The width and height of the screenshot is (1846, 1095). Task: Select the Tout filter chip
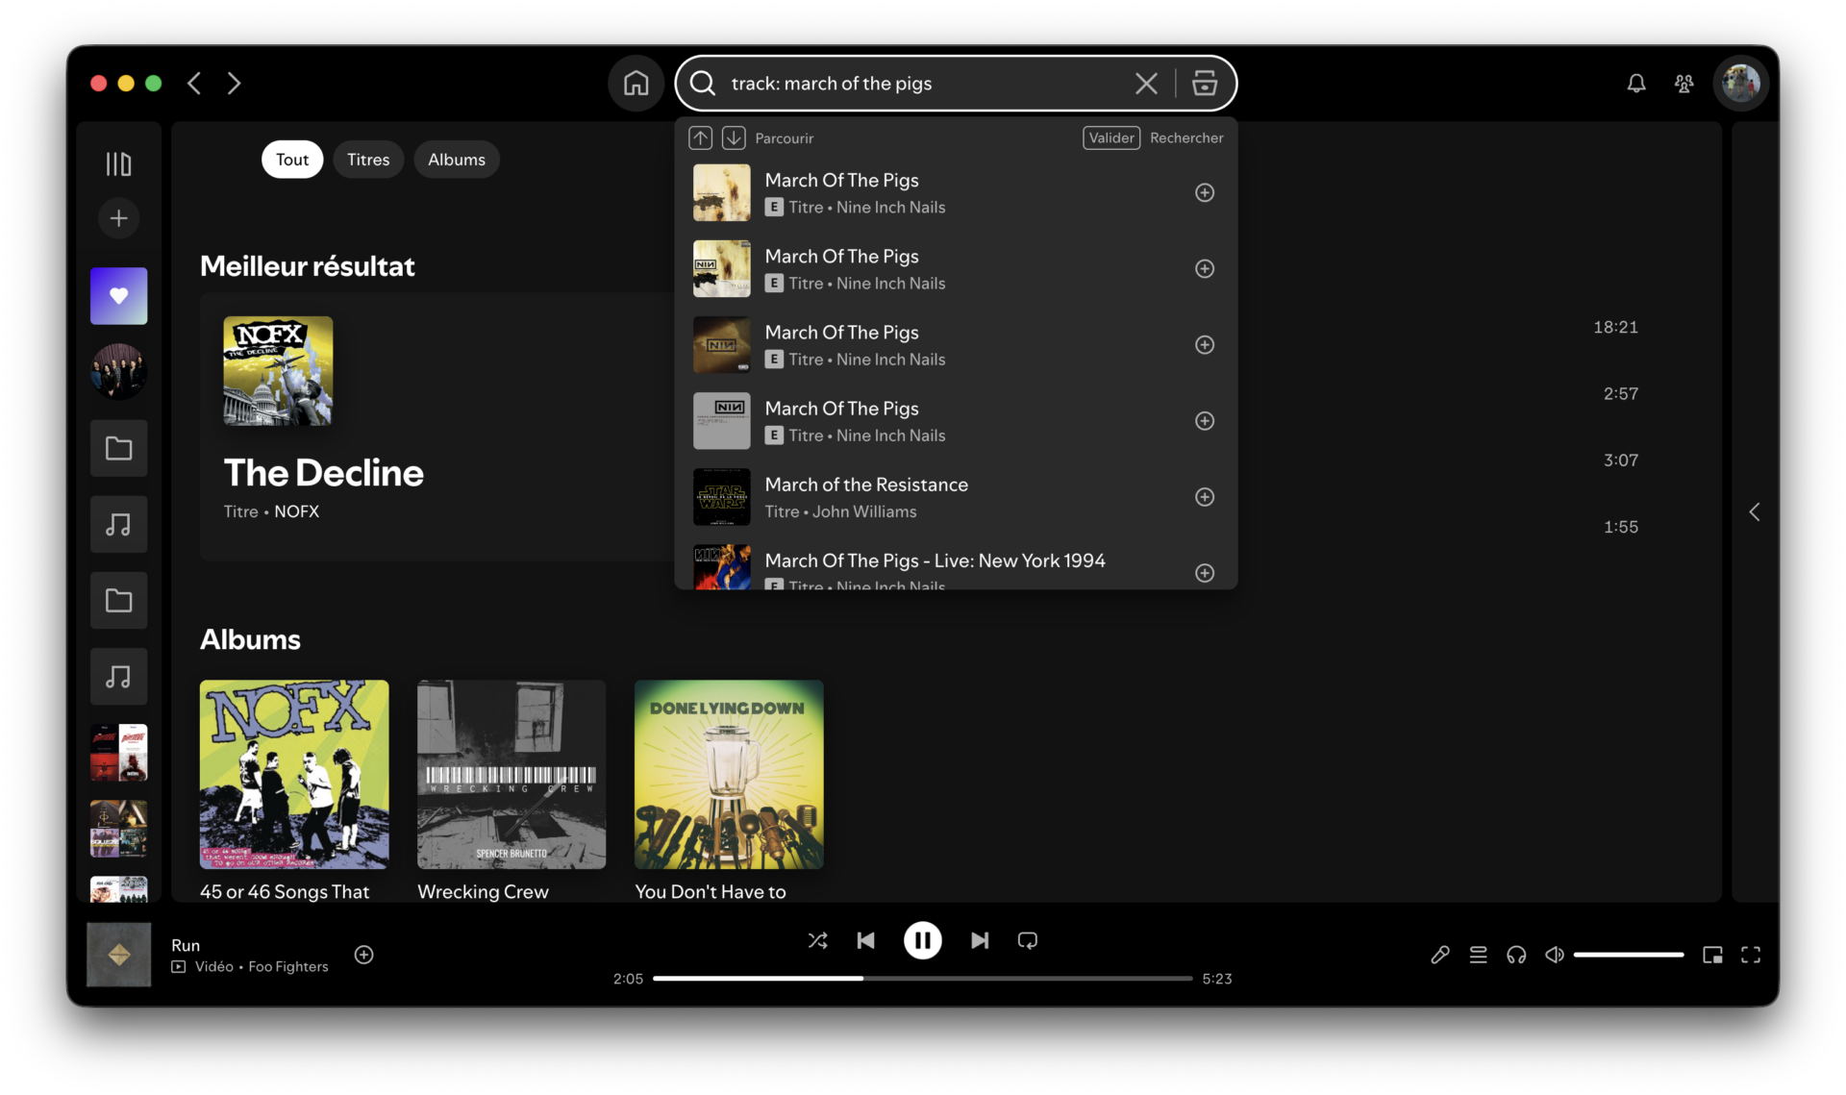point(292,160)
